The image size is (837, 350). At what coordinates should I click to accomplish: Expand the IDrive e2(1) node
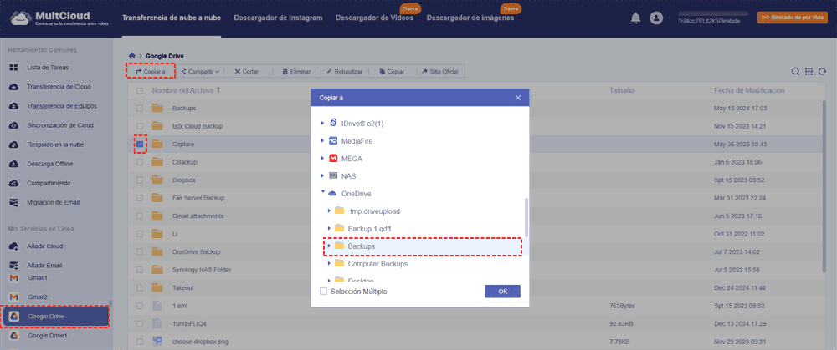click(x=322, y=123)
